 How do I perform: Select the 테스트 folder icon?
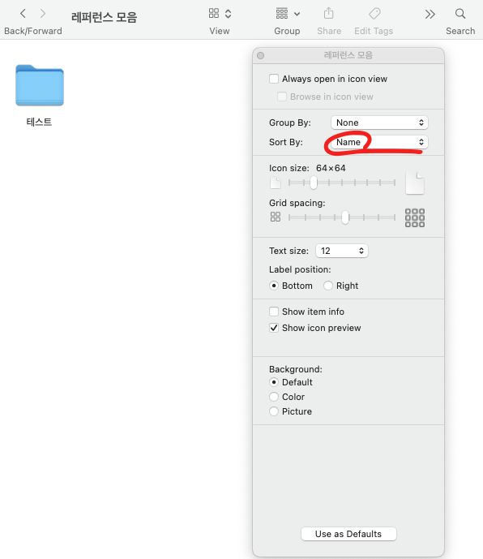tap(40, 85)
